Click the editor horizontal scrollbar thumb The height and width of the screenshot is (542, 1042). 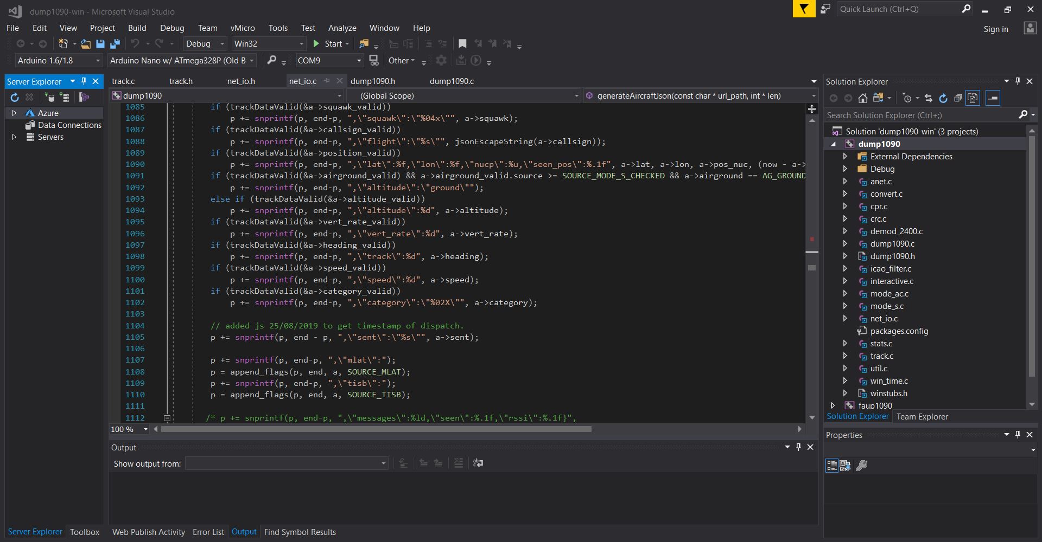coord(376,429)
